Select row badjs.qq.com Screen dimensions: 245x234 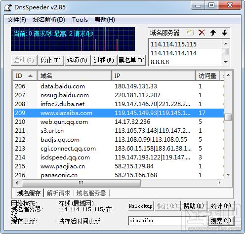119,140
